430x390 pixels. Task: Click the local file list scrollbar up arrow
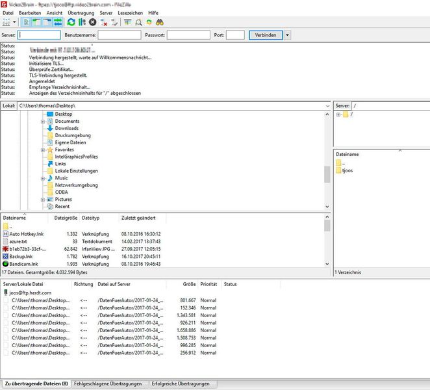click(x=327, y=217)
